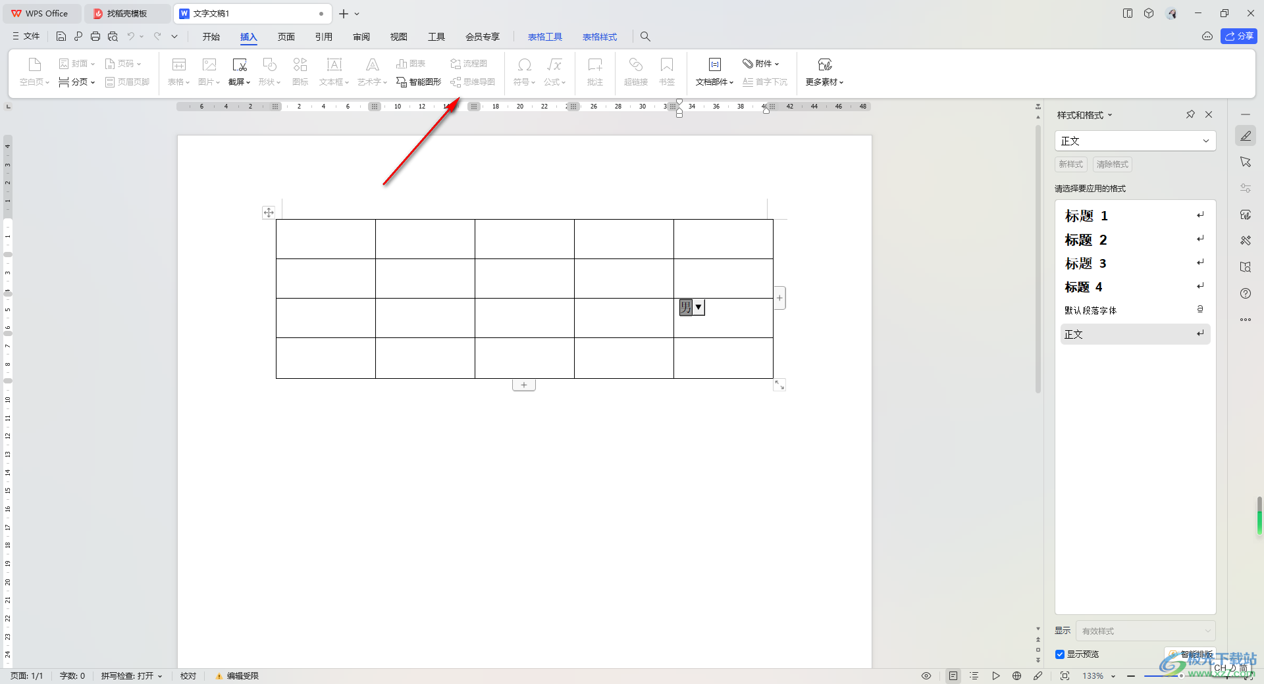Switch to the 页面 tab
1264x684 pixels.
[x=286, y=37]
